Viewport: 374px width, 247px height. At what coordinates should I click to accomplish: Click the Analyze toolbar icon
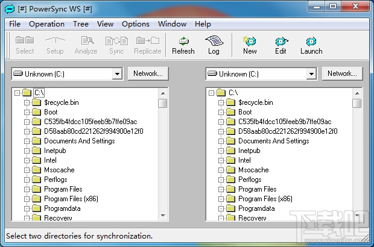87,40
